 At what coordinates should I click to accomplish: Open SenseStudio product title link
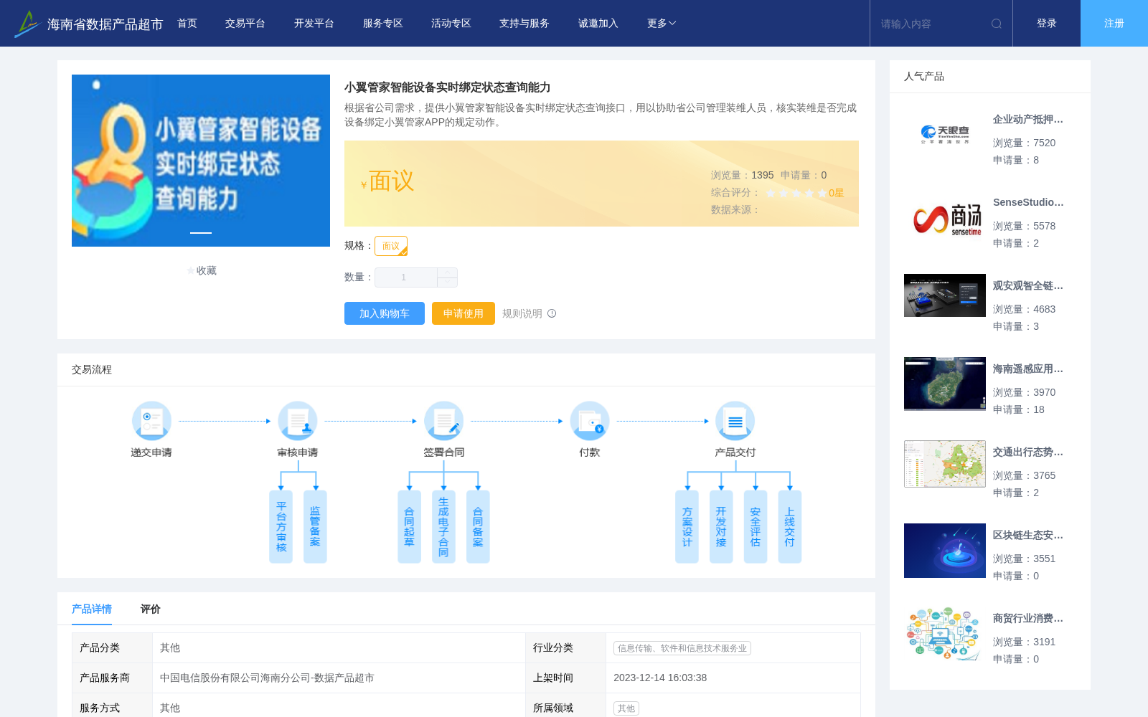1028,202
